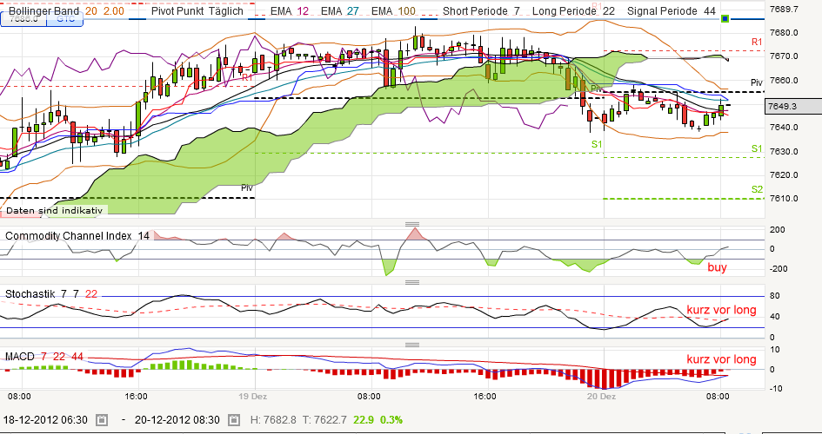Click the S2 support label at right edge
The image size is (822, 434).
click(757, 189)
